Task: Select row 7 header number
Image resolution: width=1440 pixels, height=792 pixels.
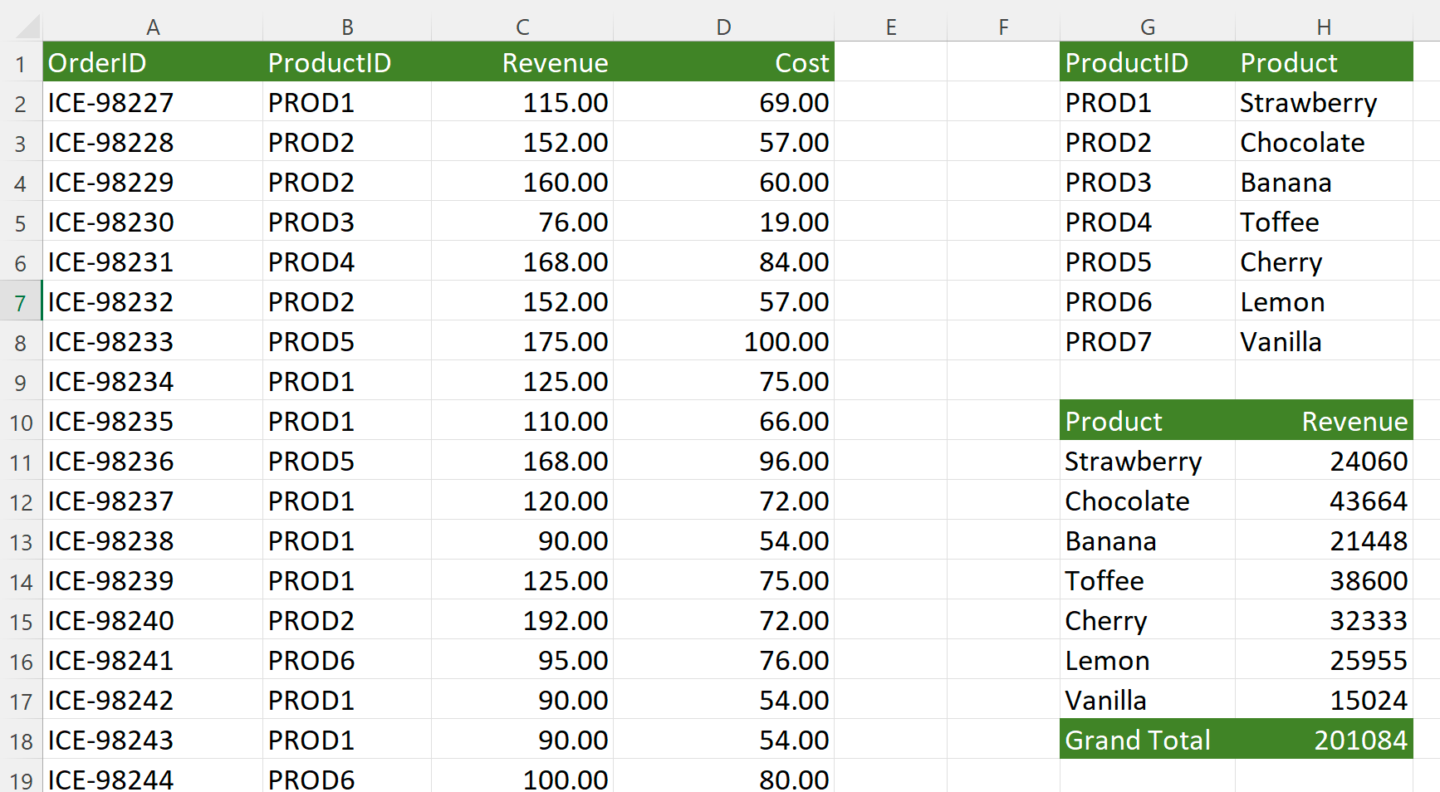Action: (x=20, y=302)
